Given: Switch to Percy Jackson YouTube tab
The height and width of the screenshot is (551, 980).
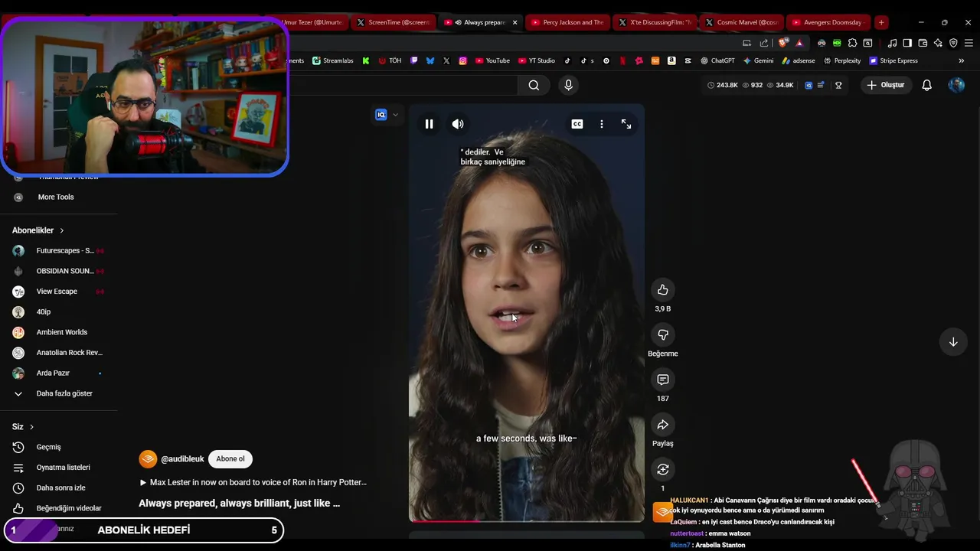Looking at the screenshot, I should tap(567, 22).
